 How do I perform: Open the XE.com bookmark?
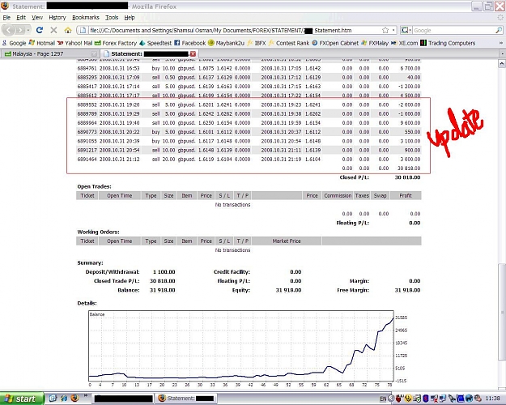(404, 43)
